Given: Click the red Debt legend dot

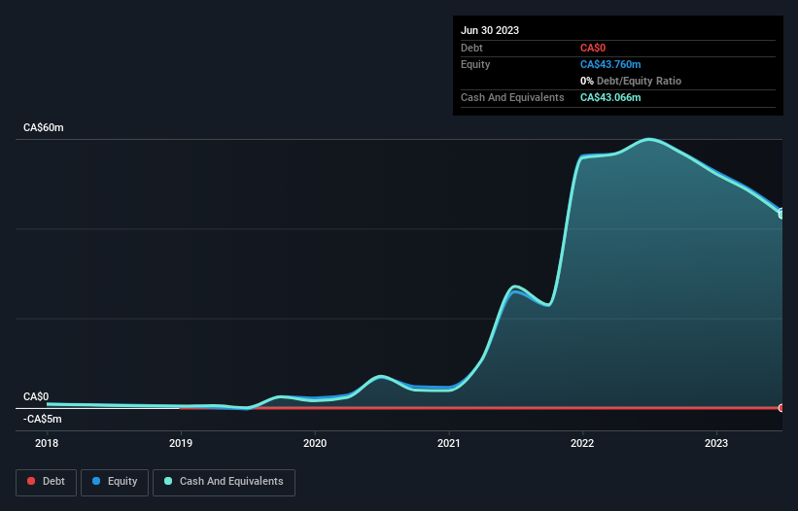Looking at the screenshot, I should click(31, 481).
